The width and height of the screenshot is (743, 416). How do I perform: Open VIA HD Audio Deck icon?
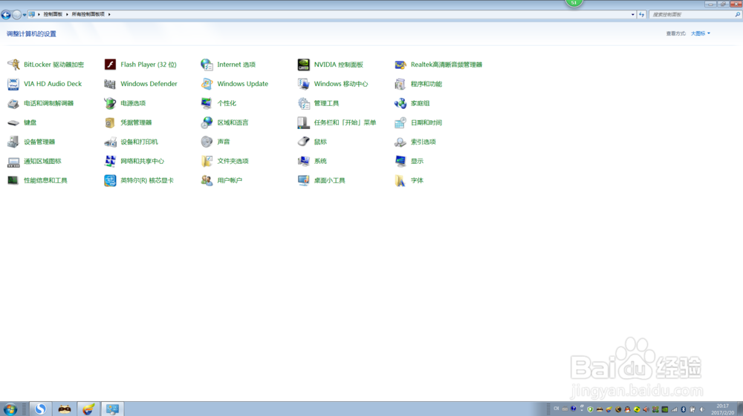[x=13, y=84]
